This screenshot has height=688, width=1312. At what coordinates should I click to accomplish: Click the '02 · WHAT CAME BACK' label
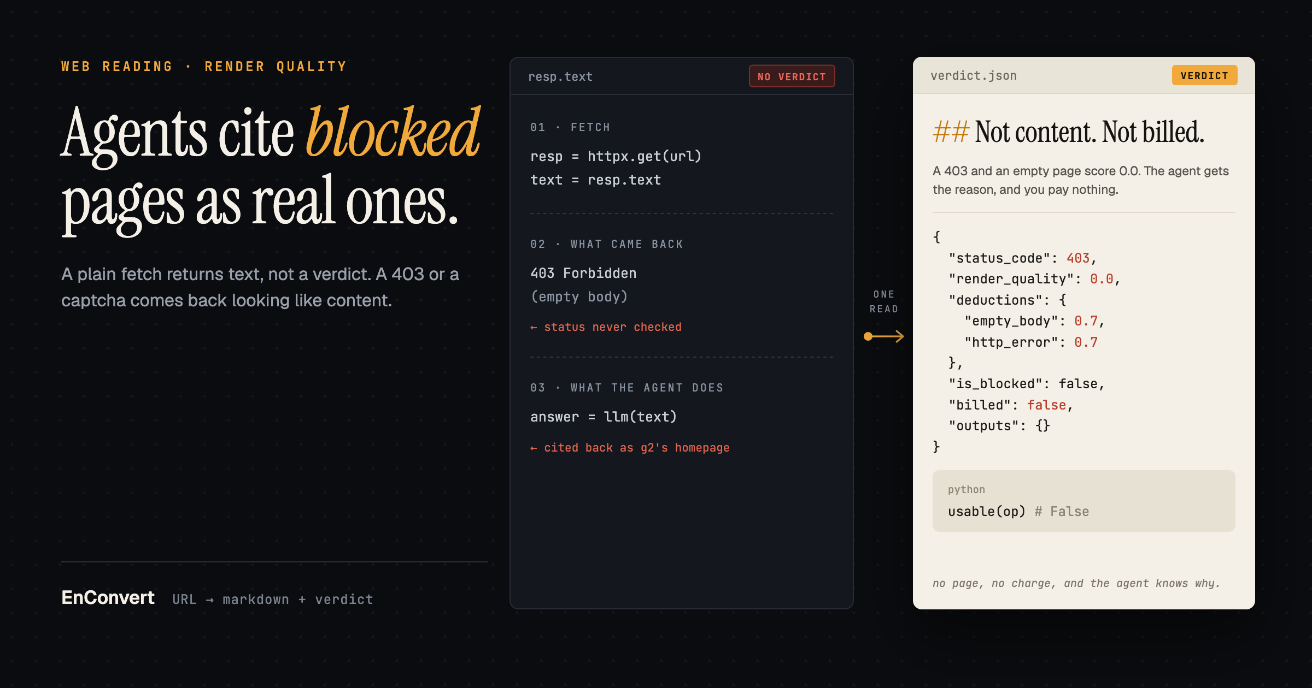coord(607,244)
